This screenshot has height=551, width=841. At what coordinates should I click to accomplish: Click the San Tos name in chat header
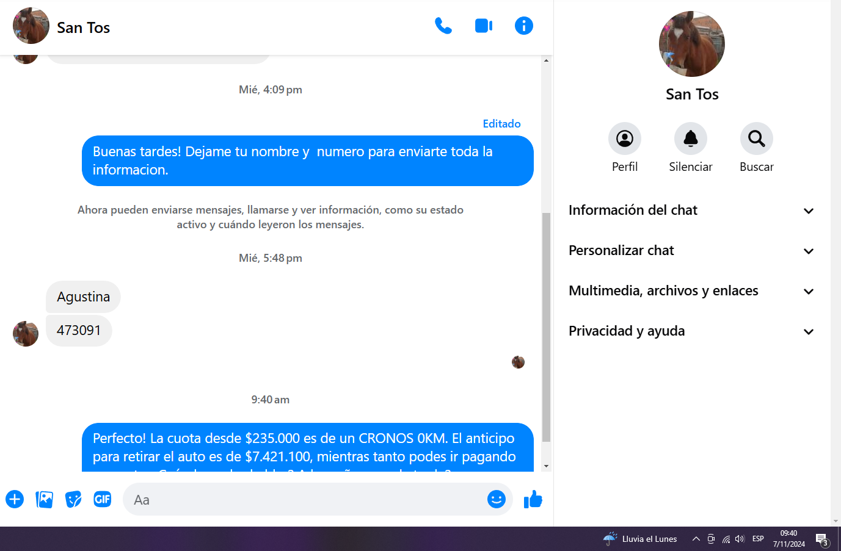pyautogui.click(x=83, y=27)
